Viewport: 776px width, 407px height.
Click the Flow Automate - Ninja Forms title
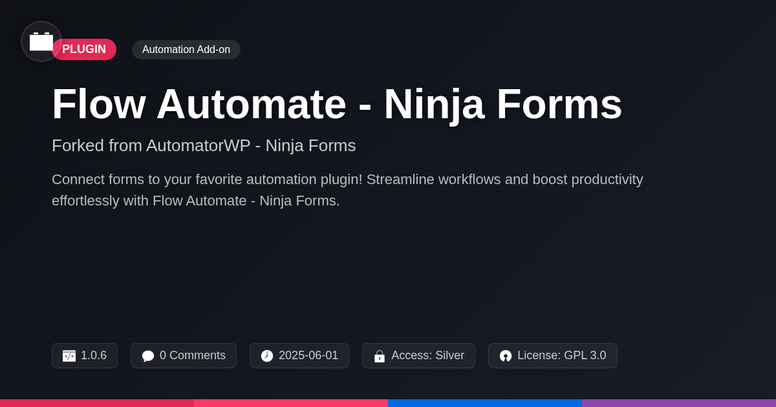[337, 104]
